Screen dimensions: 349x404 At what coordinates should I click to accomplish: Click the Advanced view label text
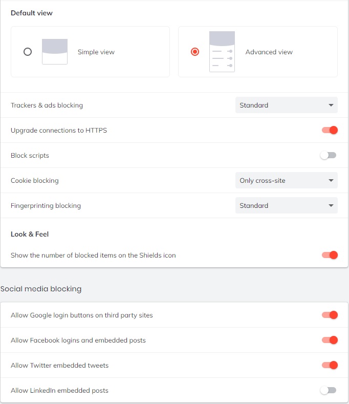[269, 52]
